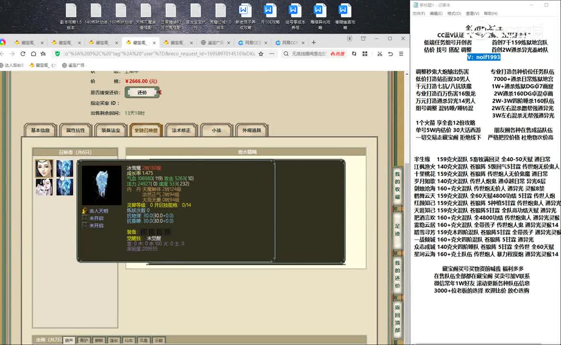The image size is (561, 345).
Task: Open Notepad 格式(O) menu
Action: pyautogui.click(x=454, y=13)
